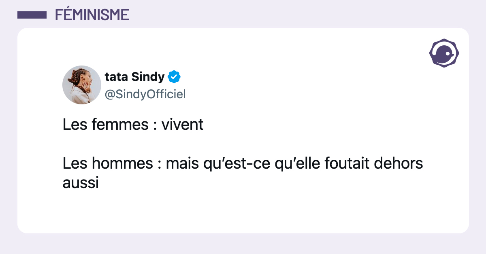Click the colon after "Les femmes"
The image size is (486, 254).
[155, 125]
